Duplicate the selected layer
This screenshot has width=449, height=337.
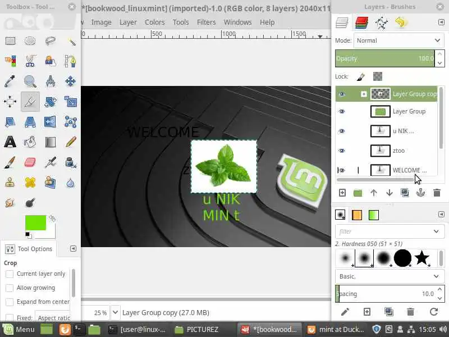coord(405,193)
